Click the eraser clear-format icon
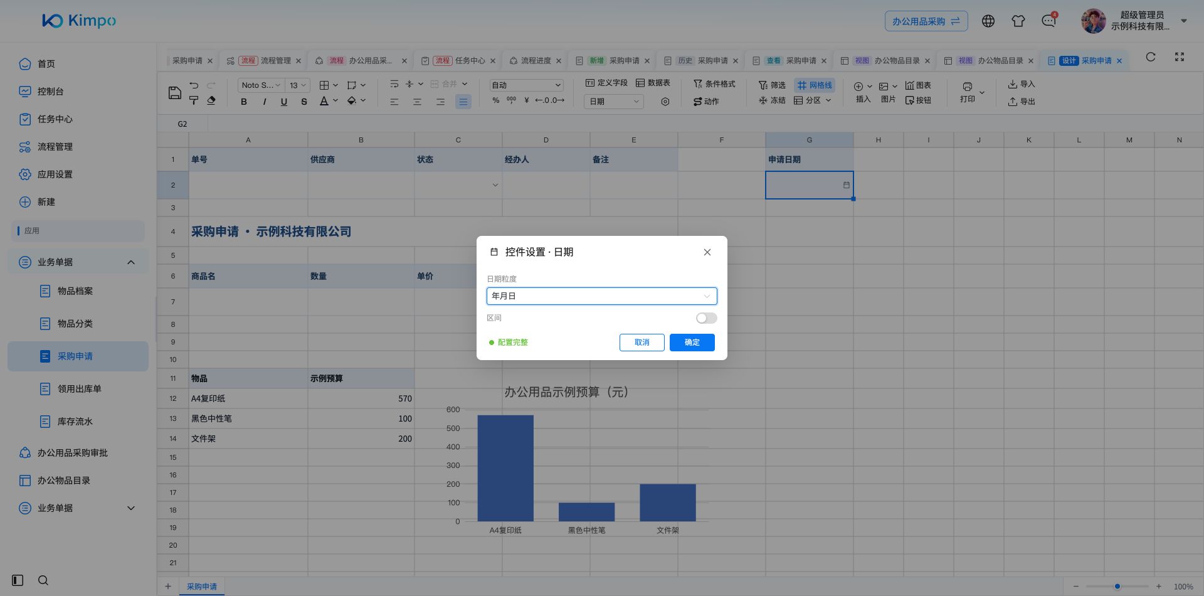Screen dimensions: 1204x596 point(211,100)
